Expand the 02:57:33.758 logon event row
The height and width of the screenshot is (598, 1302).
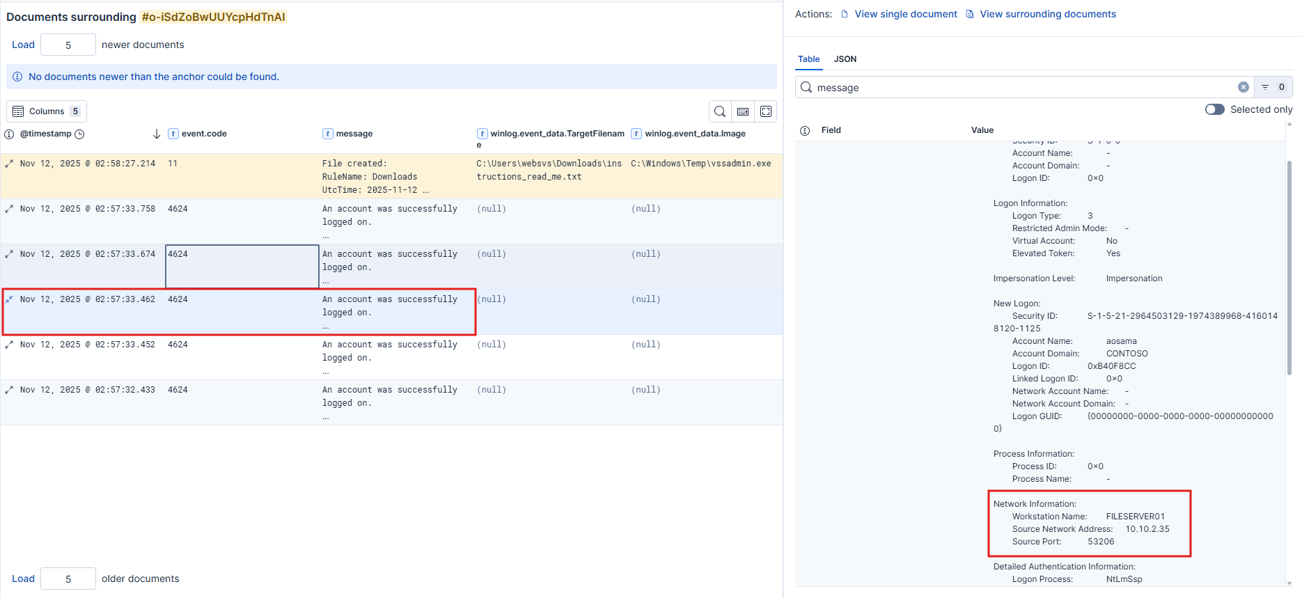point(9,209)
